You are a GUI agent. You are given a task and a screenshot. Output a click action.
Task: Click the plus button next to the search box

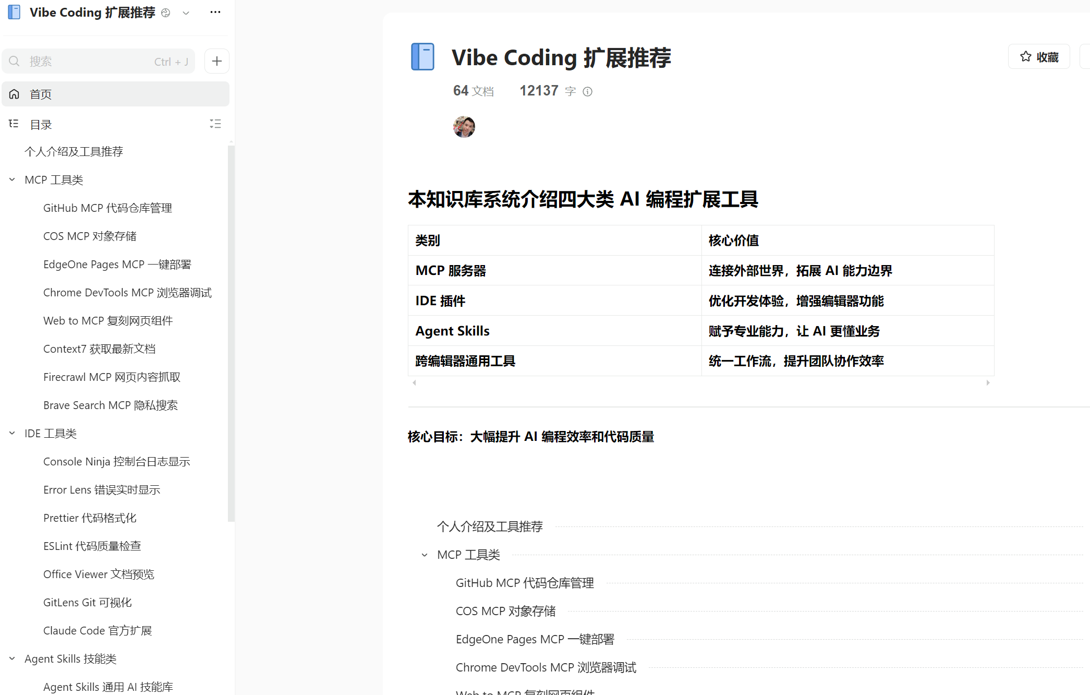click(217, 62)
